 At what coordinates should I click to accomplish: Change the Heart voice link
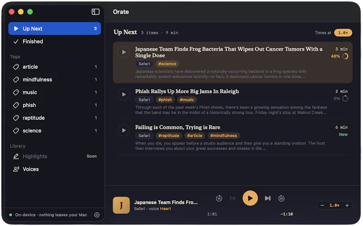[165, 209]
